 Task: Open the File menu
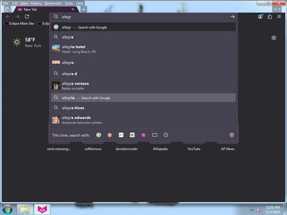coord(6,3)
